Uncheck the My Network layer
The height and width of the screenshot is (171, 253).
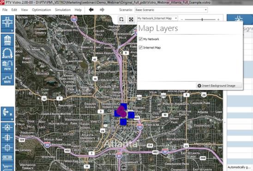pos(140,39)
